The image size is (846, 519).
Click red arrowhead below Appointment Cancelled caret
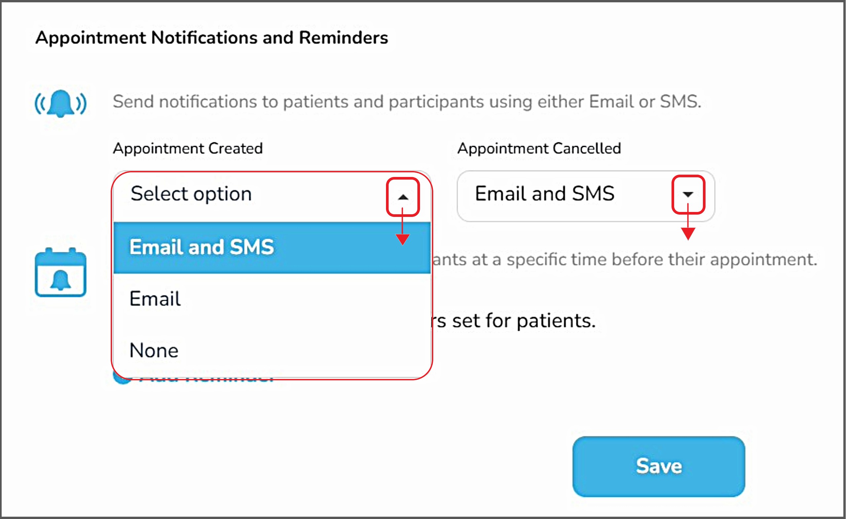tap(688, 234)
